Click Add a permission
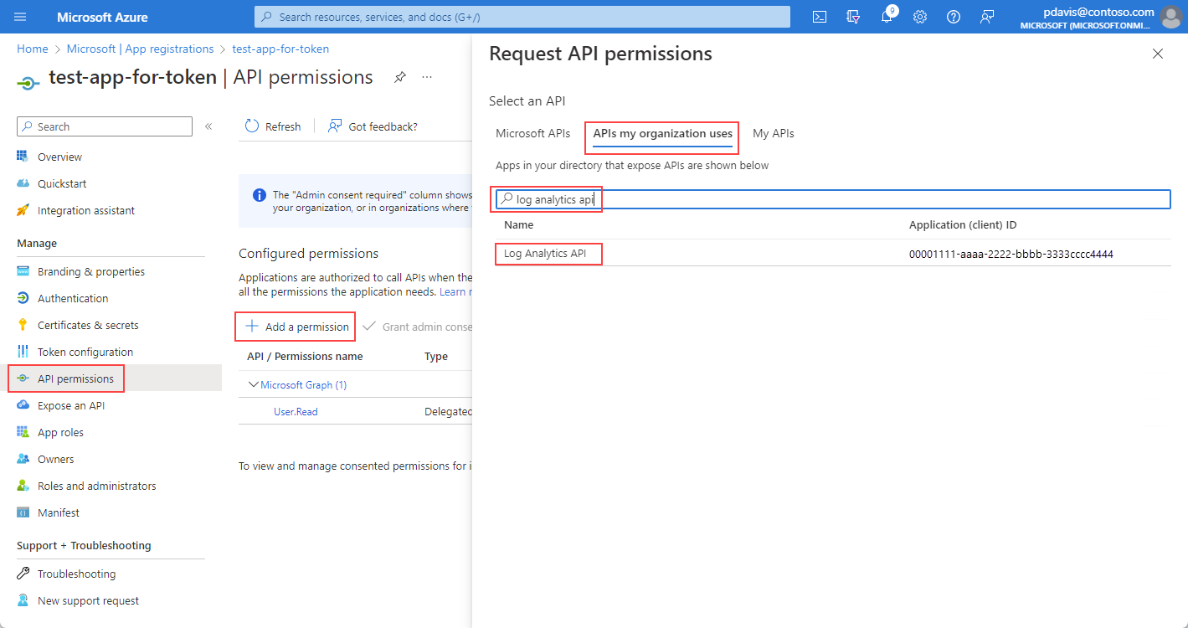 click(x=295, y=326)
